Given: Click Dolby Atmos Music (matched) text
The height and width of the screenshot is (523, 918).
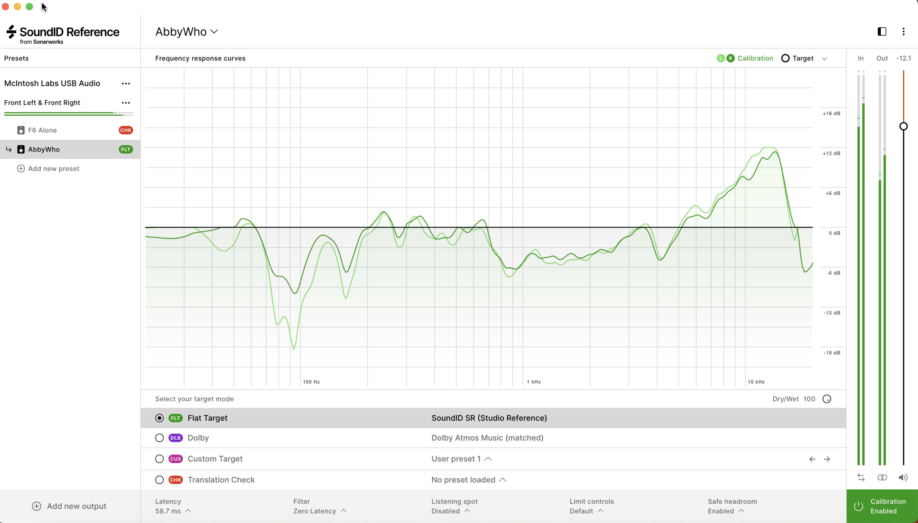Looking at the screenshot, I should pos(487,438).
